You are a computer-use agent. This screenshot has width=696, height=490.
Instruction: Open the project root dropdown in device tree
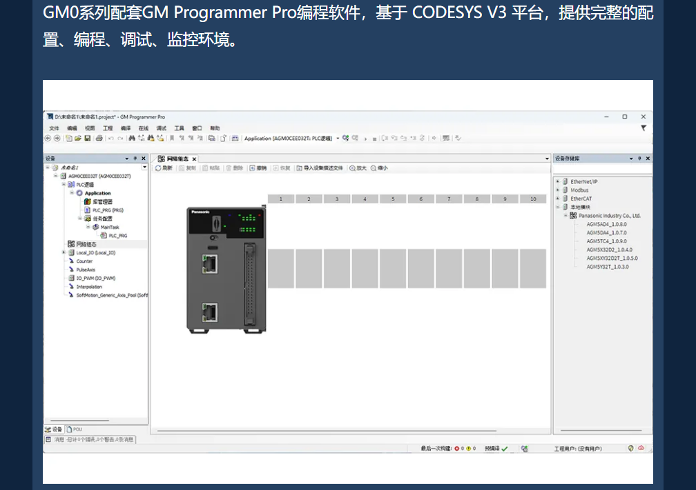coord(144,167)
